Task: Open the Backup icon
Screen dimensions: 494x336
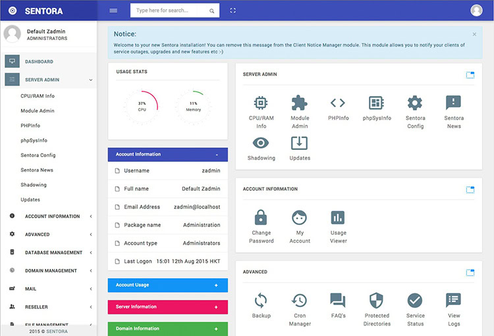Action: [261, 300]
